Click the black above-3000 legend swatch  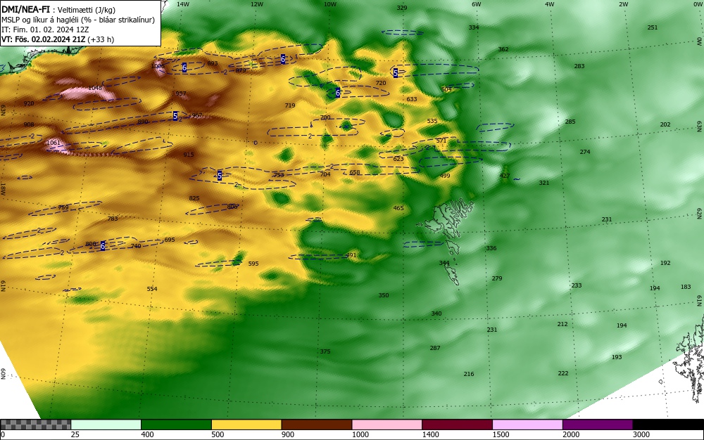point(668,425)
